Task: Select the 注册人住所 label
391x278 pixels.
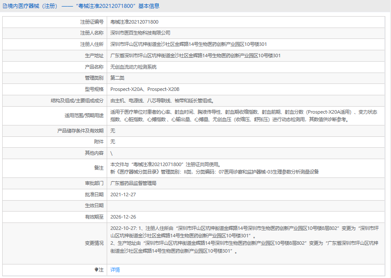Action: coord(92,45)
